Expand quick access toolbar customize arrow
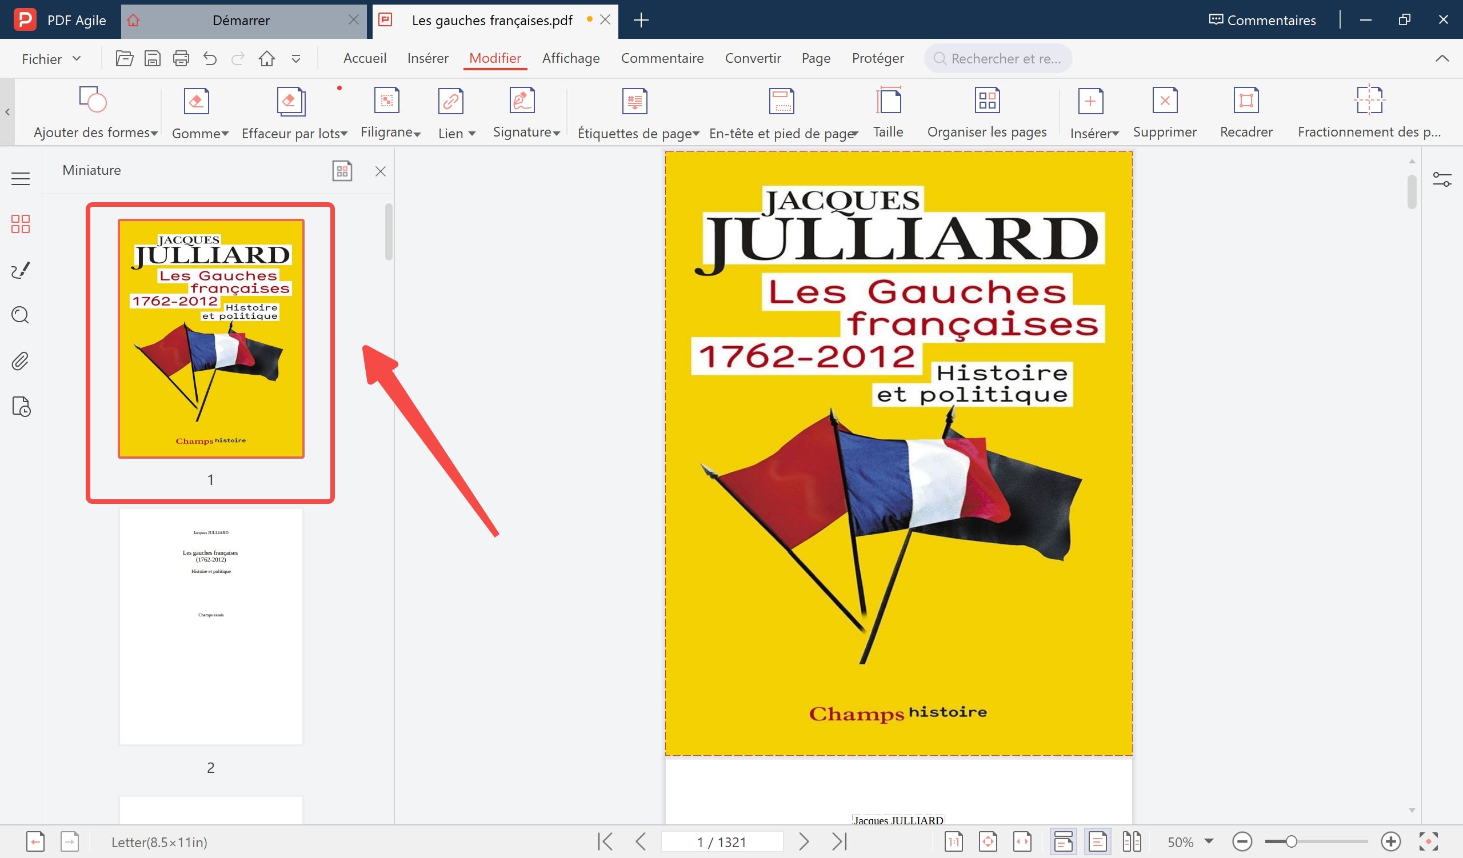Screen dimensions: 1463x858 pos(296,59)
